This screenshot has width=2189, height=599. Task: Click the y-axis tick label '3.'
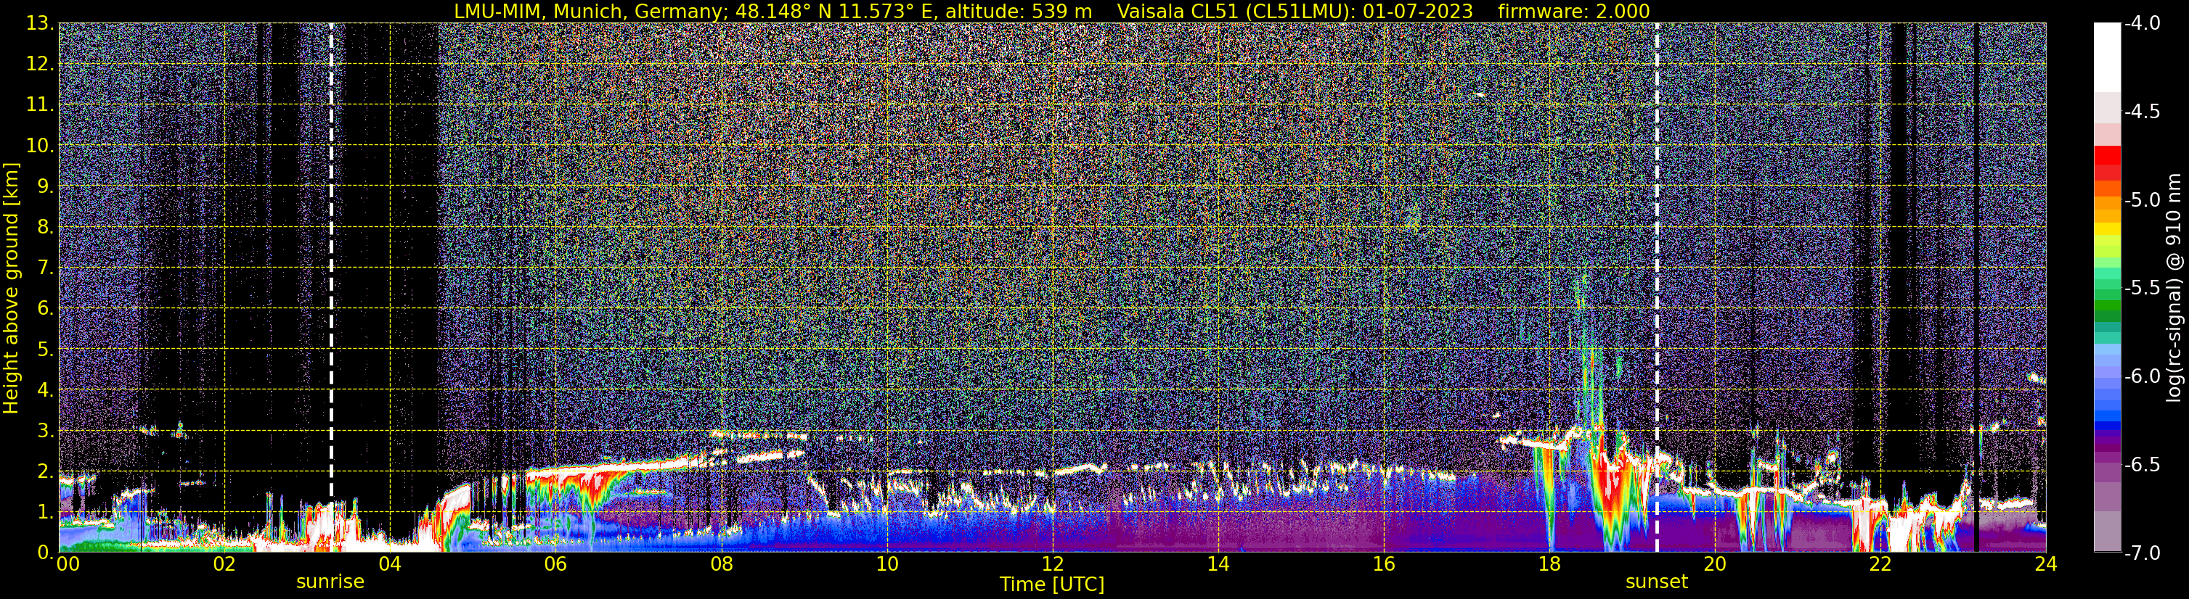coord(45,431)
